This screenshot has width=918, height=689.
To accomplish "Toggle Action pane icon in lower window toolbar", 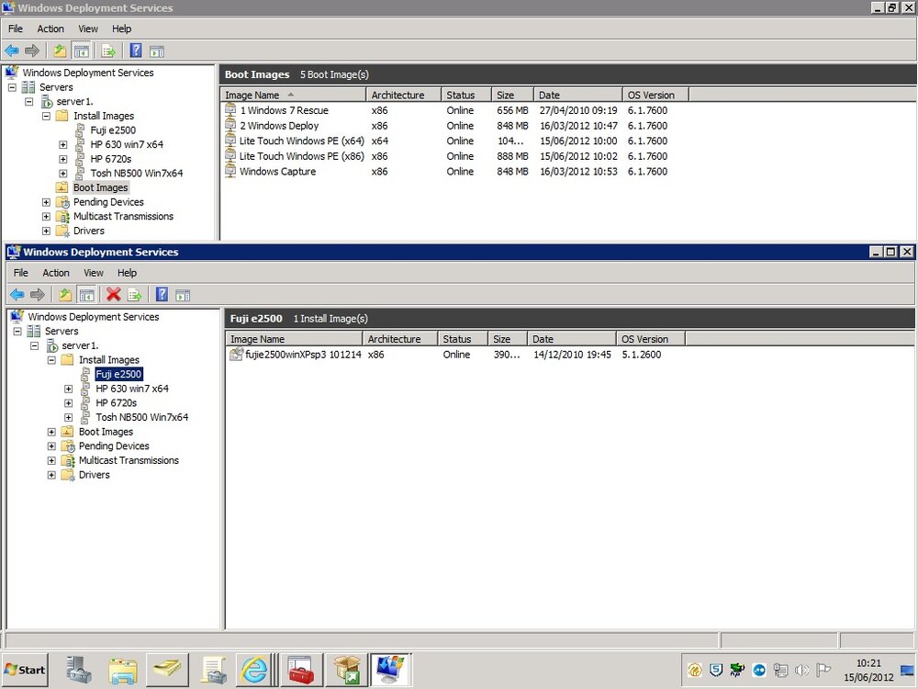I will pos(183,295).
